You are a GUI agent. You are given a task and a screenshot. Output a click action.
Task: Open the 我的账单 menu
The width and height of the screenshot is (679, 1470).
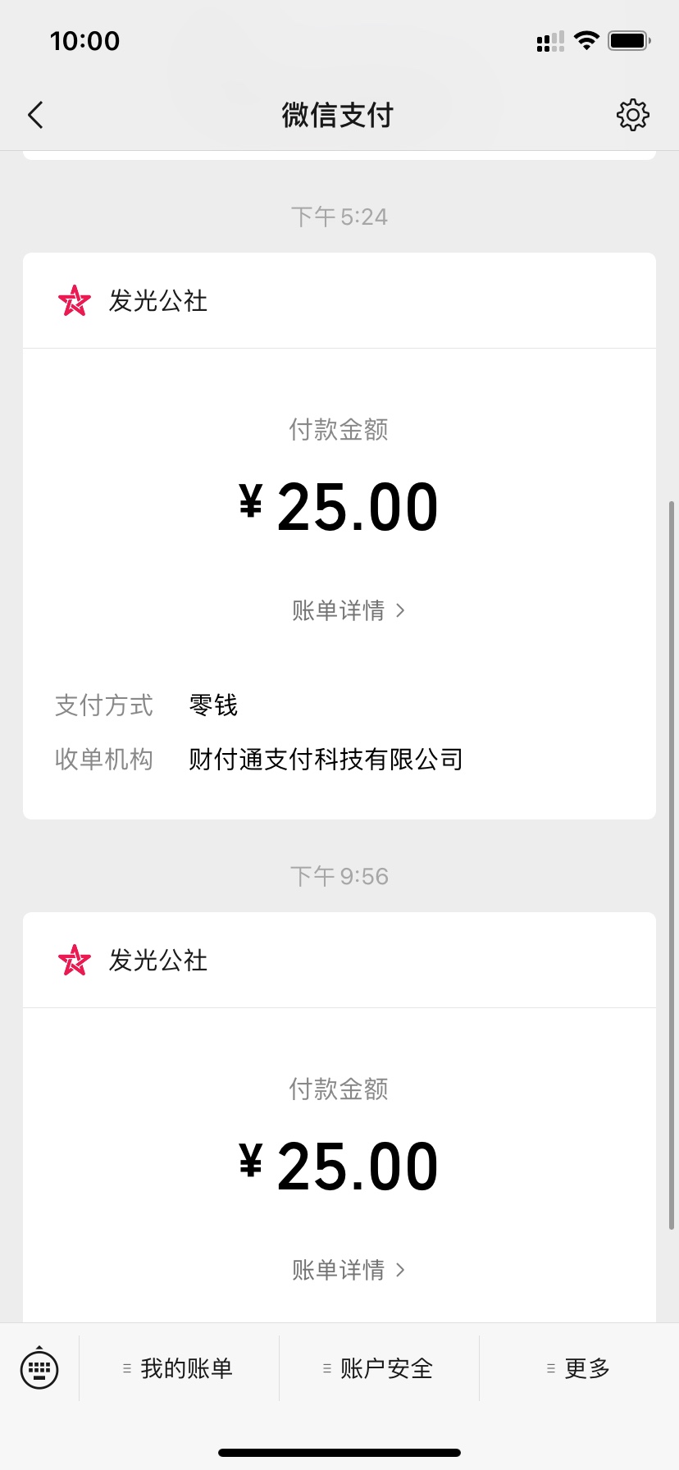(x=179, y=1368)
